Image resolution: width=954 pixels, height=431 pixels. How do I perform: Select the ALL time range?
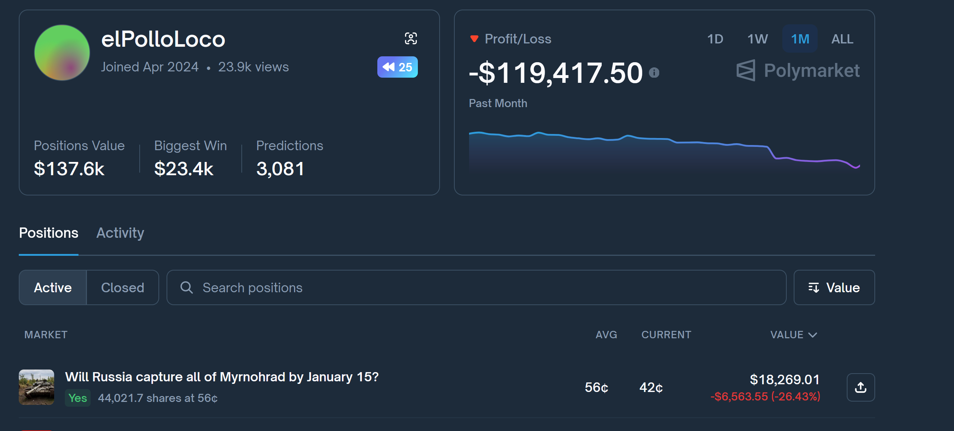tap(842, 39)
